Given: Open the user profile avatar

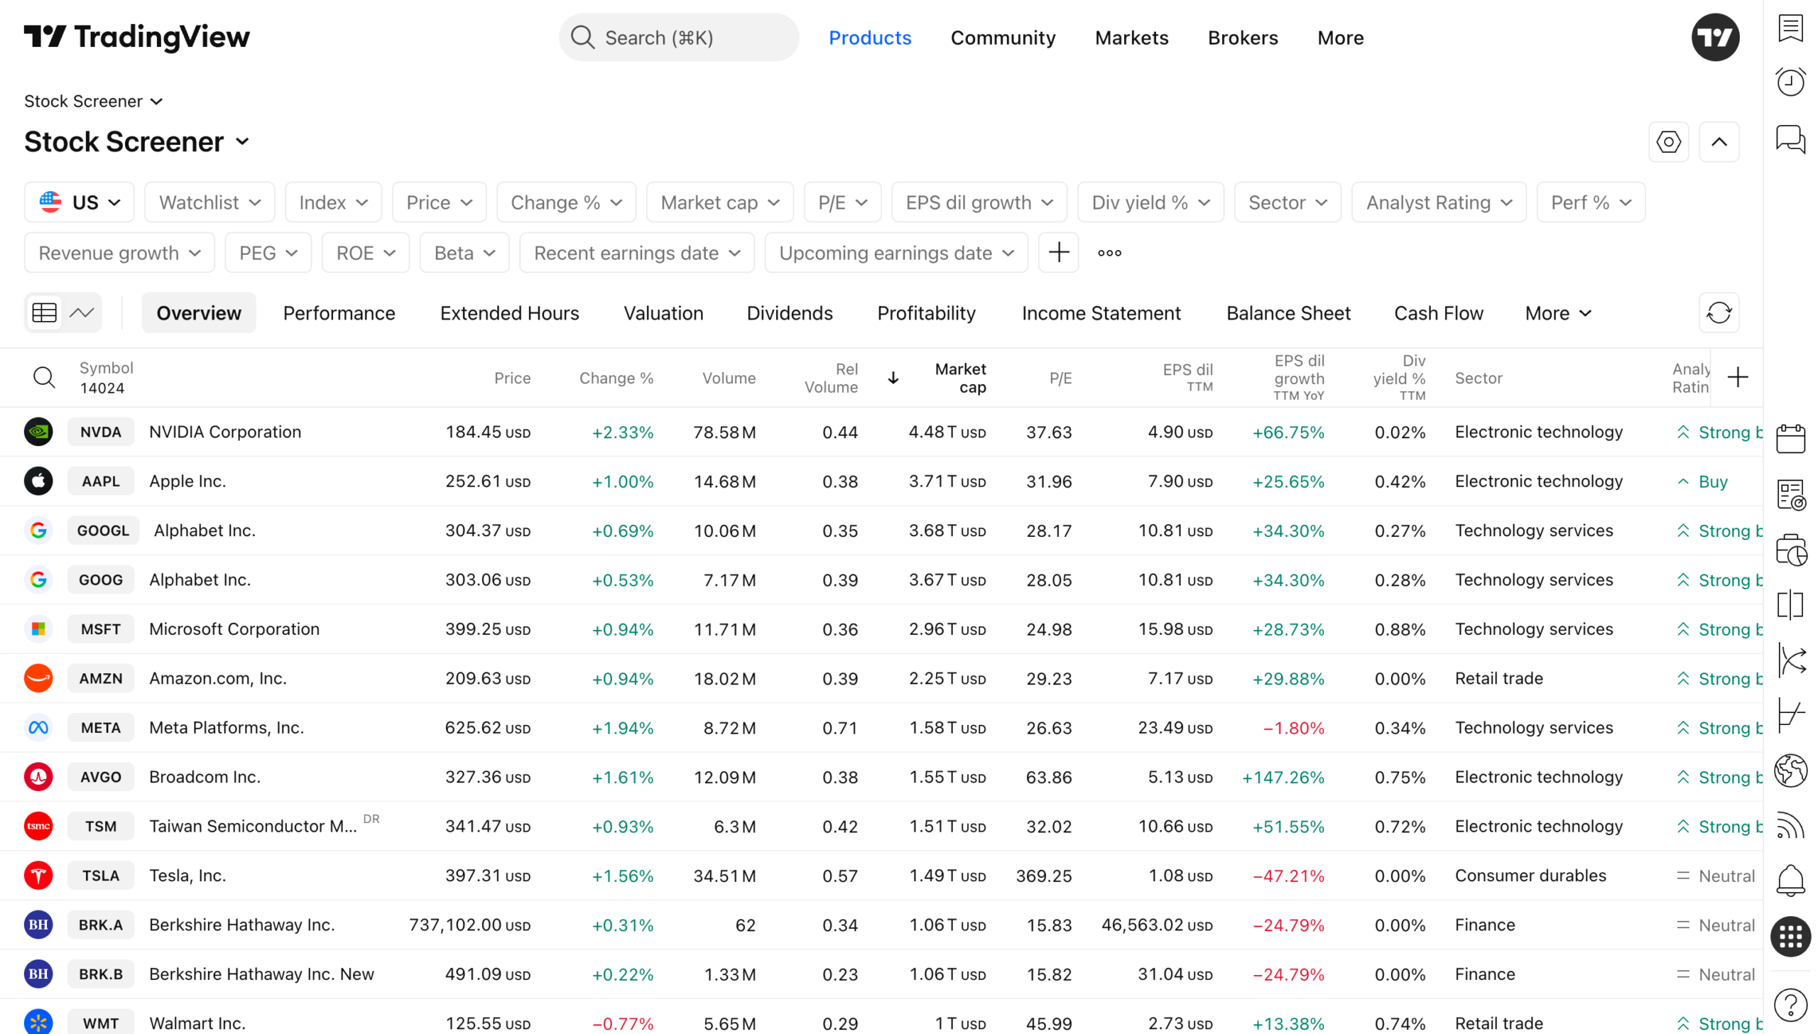Looking at the screenshot, I should [x=1715, y=37].
